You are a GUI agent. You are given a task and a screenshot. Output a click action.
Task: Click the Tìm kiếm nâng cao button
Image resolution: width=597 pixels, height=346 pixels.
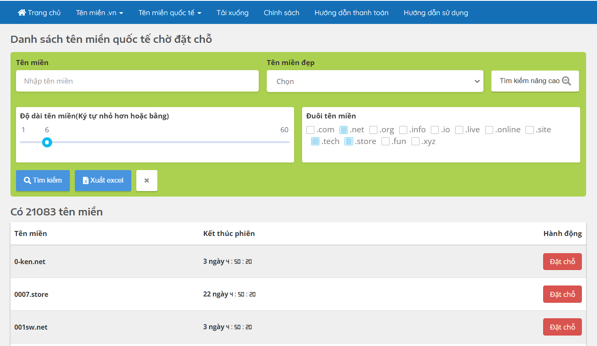[x=535, y=81]
